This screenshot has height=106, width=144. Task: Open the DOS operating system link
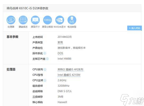tap(60, 53)
